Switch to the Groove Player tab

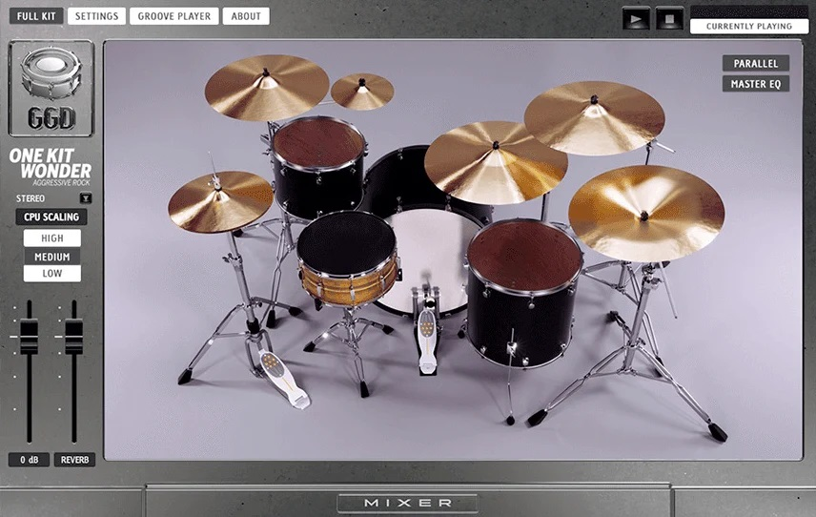[173, 16]
